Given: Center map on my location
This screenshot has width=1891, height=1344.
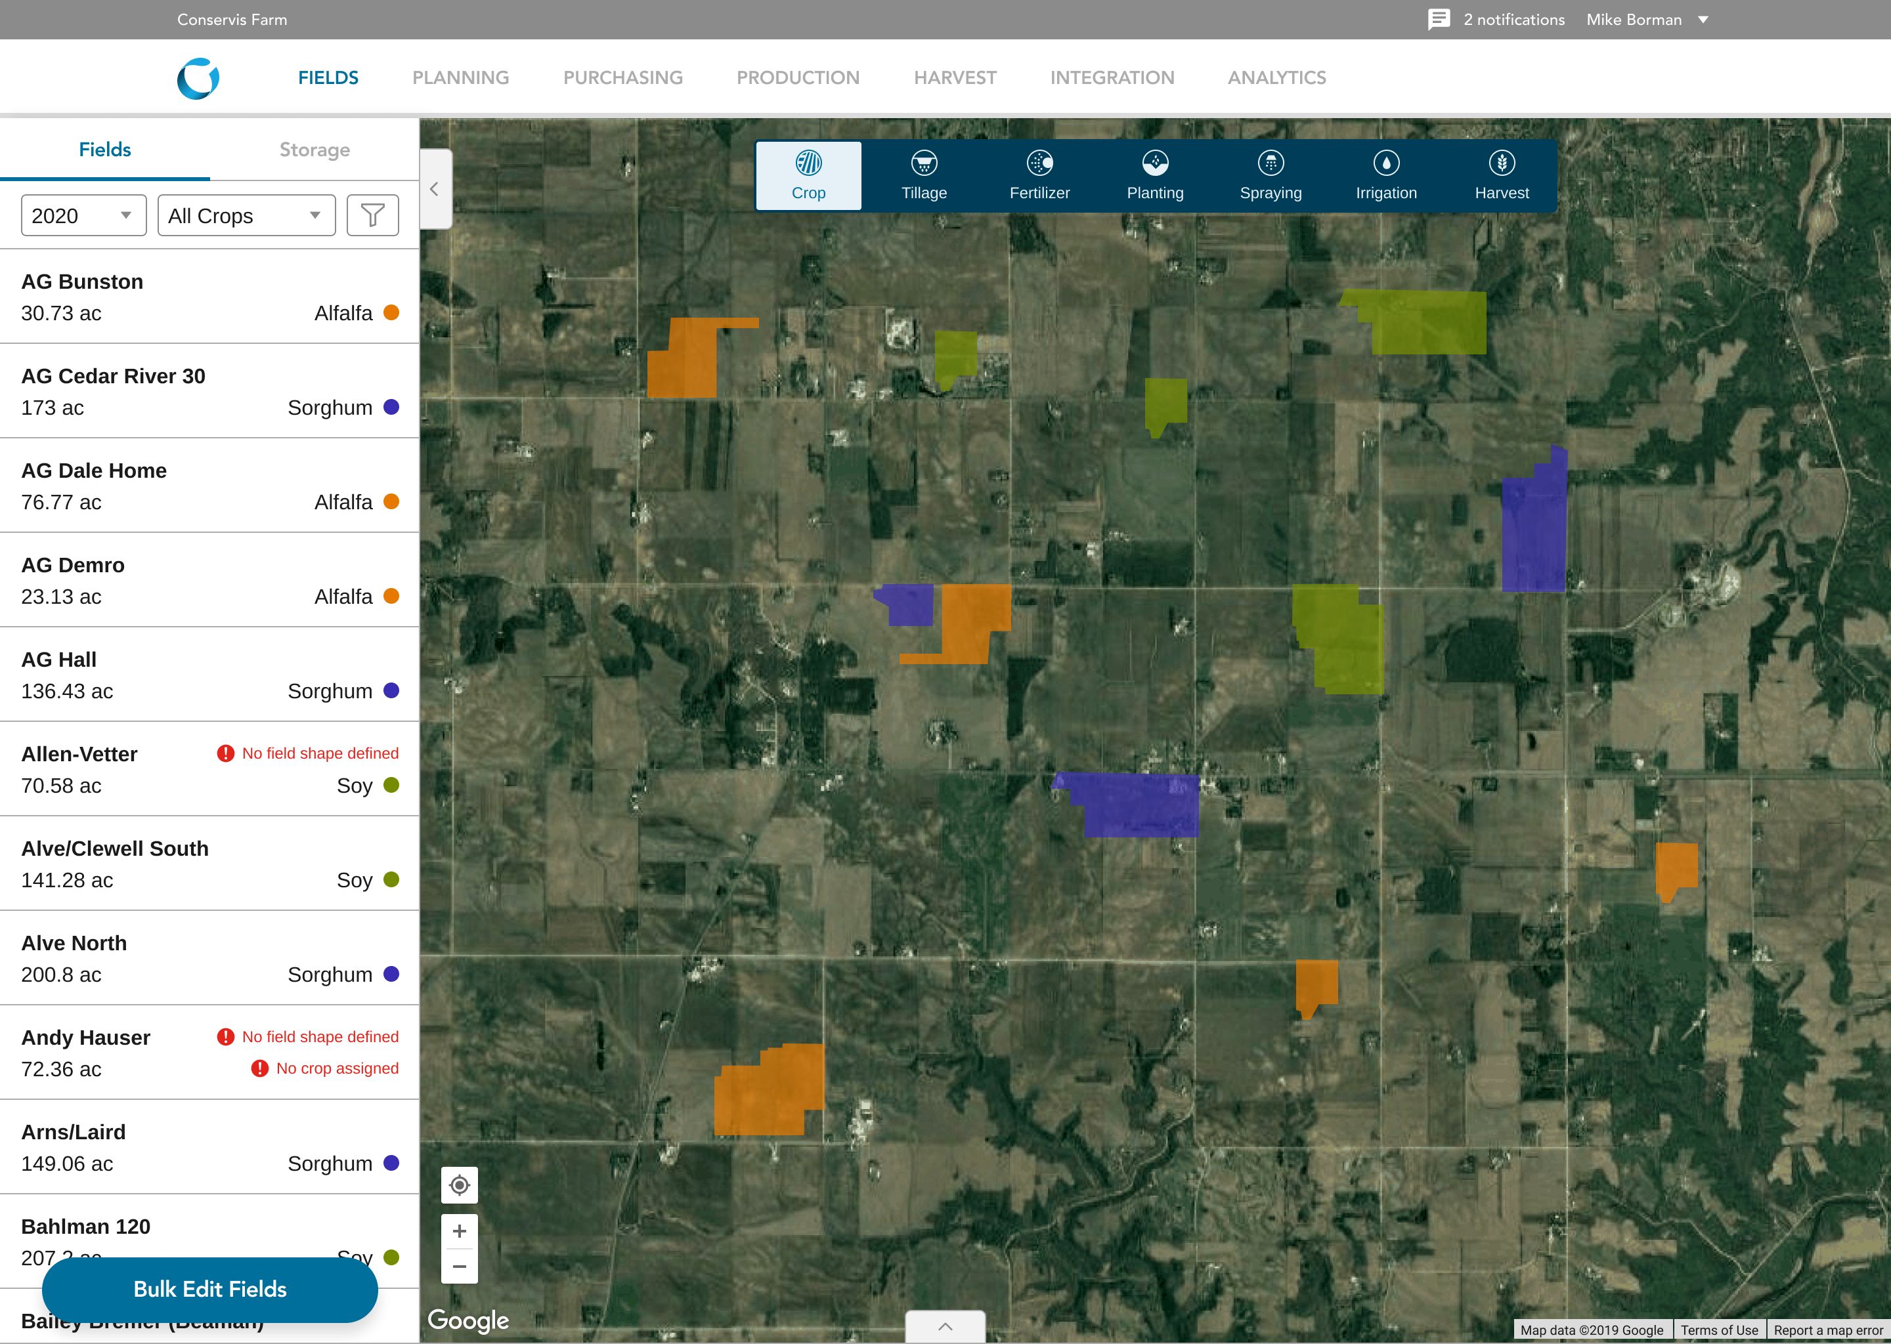Looking at the screenshot, I should [460, 1185].
